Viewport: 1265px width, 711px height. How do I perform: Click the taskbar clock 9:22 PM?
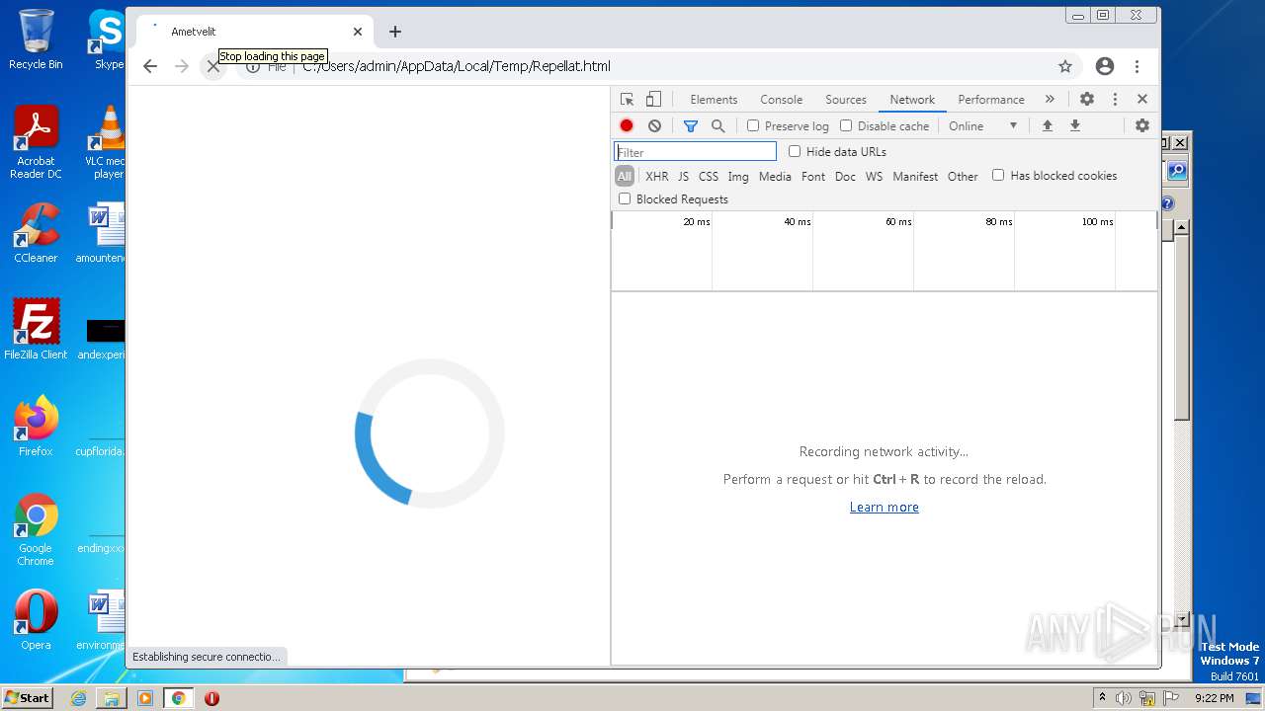point(1214,698)
